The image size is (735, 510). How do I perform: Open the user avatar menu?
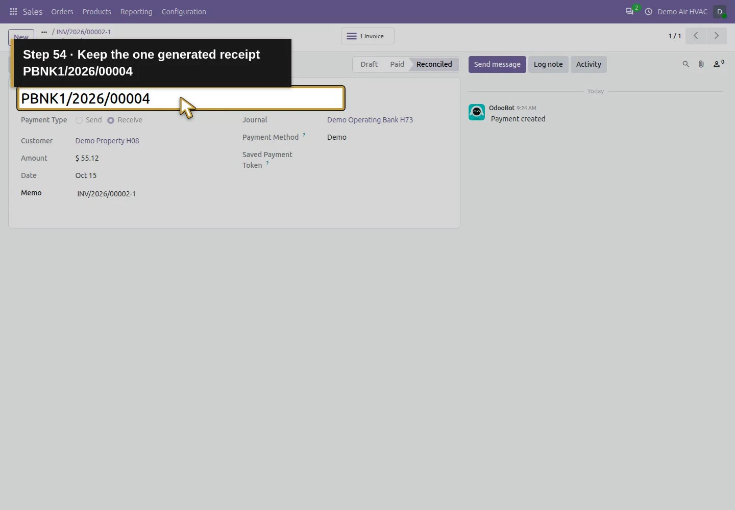click(x=720, y=12)
